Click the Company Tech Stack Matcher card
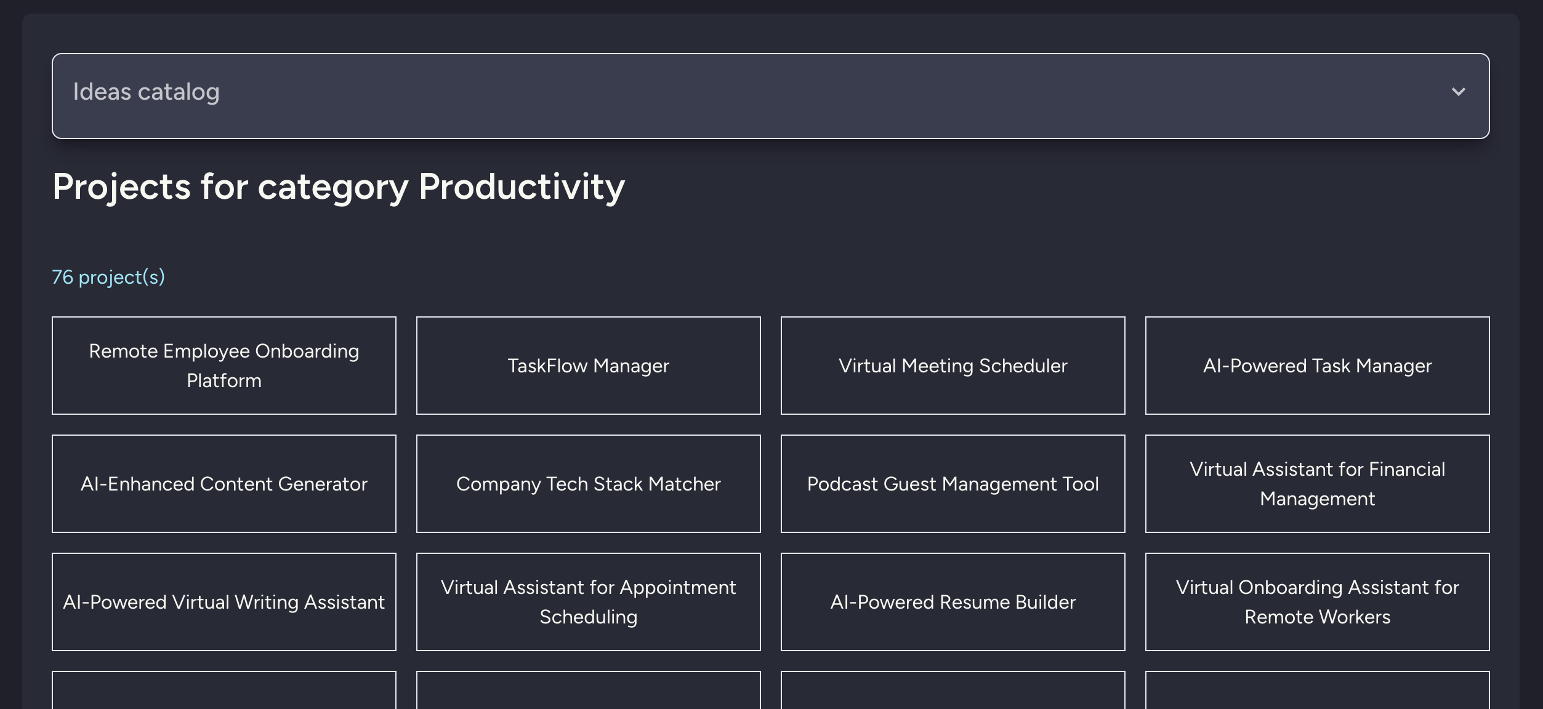This screenshot has width=1543, height=709. [x=588, y=484]
